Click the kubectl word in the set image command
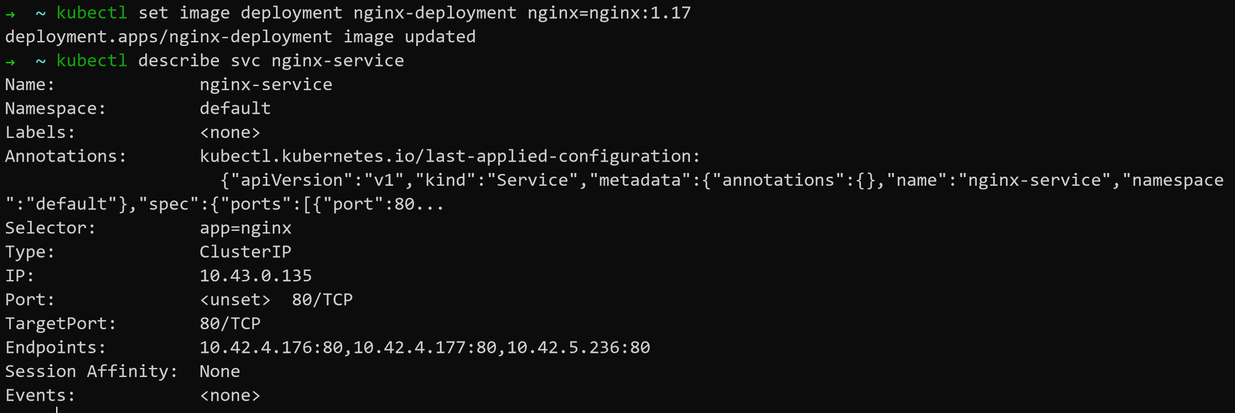This screenshot has width=1235, height=413. [92, 13]
